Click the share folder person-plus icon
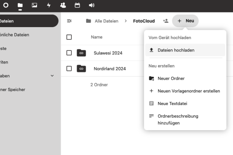The image size is (233, 155). click(x=166, y=21)
